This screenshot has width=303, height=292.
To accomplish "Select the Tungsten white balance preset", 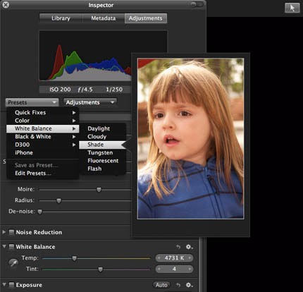I will coord(103,152).
